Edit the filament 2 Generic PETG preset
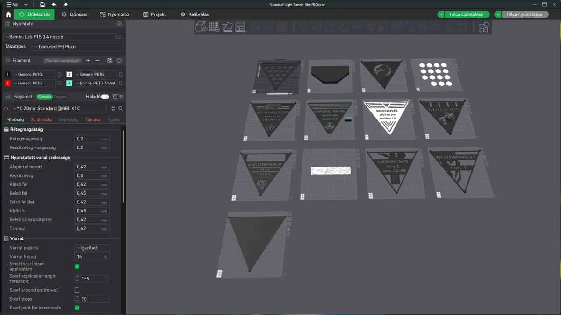The image size is (561, 315). click(x=121, y=74)
